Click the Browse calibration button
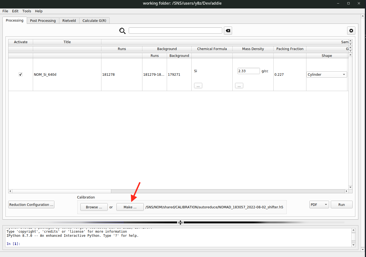Screen dimensions: 366x257 point(94,207)
